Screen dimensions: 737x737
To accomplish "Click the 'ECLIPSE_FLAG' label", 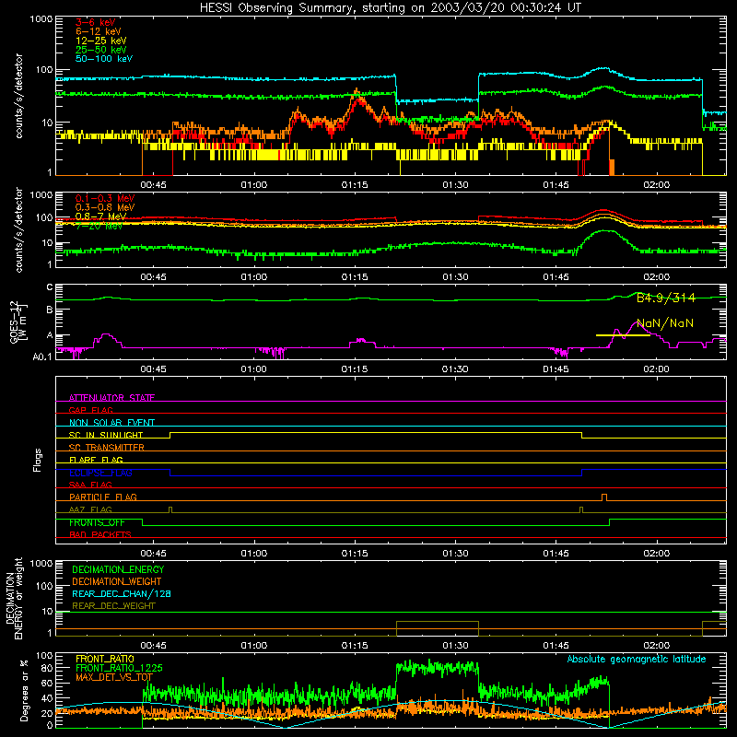I will click(x=100, y=473).
